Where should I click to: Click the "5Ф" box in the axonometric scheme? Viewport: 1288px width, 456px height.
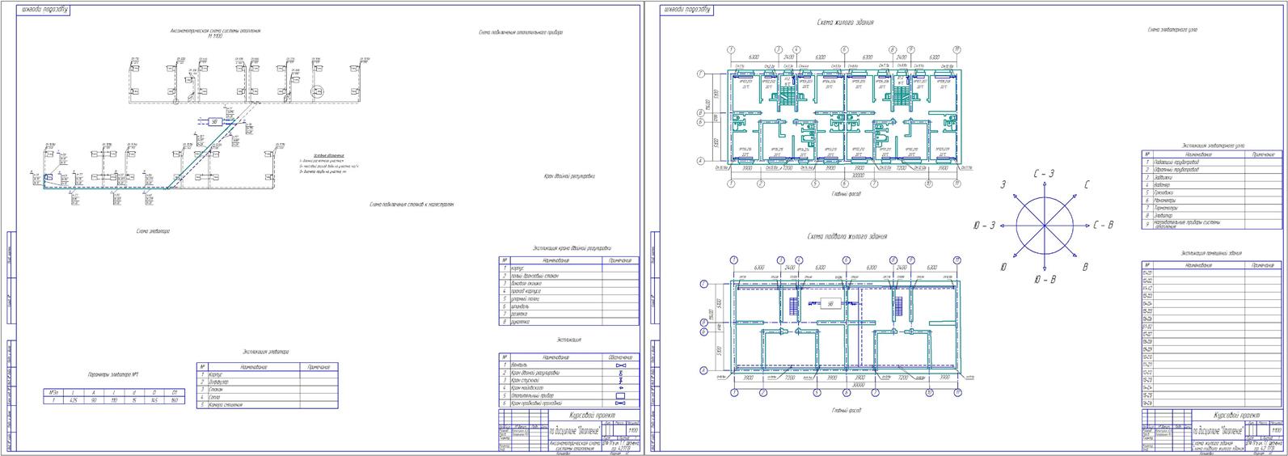coord(214,121)
